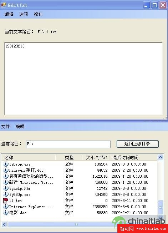This screenshot has height=233, width=168.
Task: Click the file list scroll up arrow
Action: [160, 157]
